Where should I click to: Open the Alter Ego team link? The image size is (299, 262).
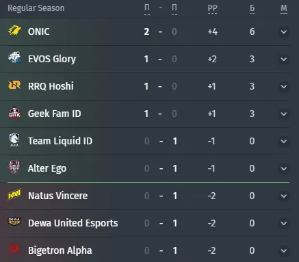coord(47,168)
